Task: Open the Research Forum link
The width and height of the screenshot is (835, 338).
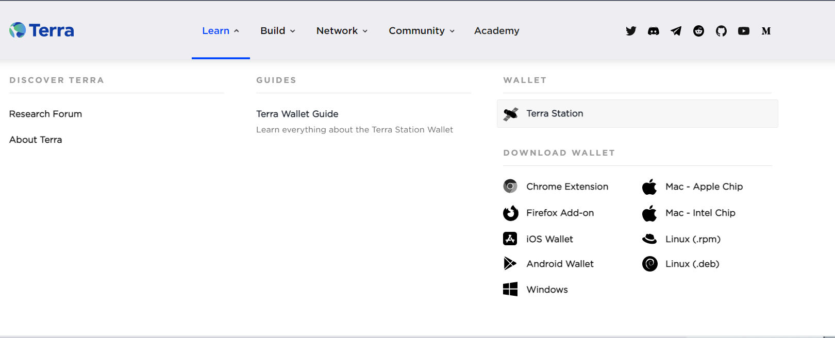Action: pyautogui.click(x=45, y=114)
